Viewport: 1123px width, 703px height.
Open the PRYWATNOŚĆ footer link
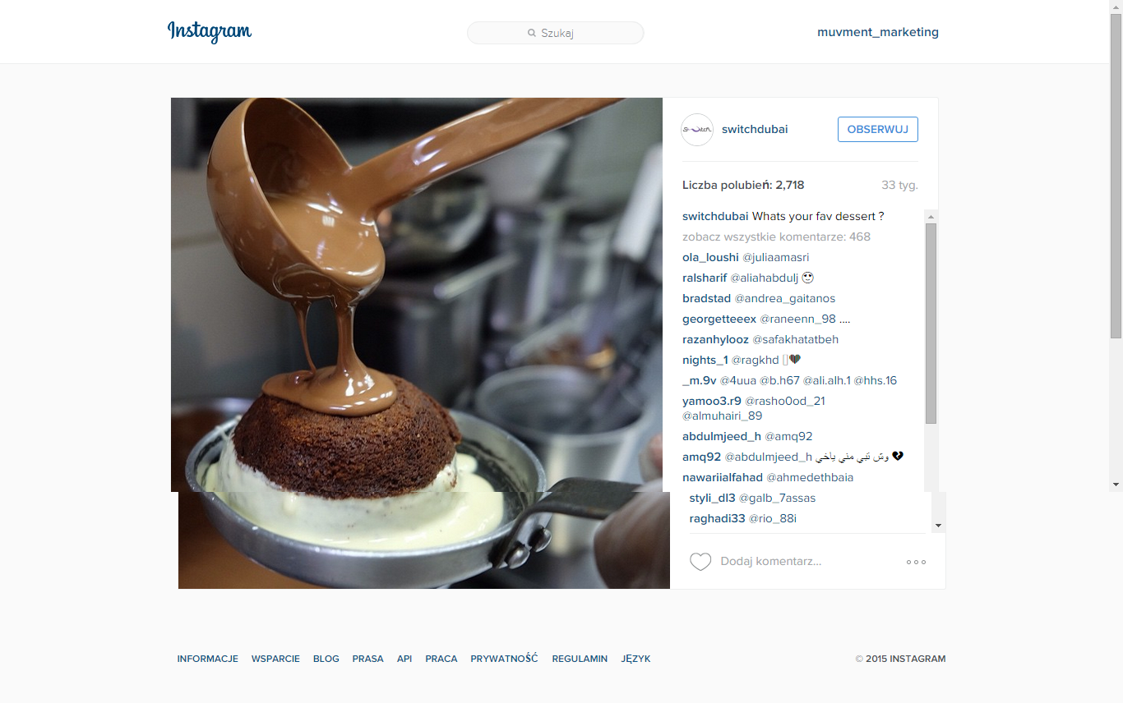504,659
